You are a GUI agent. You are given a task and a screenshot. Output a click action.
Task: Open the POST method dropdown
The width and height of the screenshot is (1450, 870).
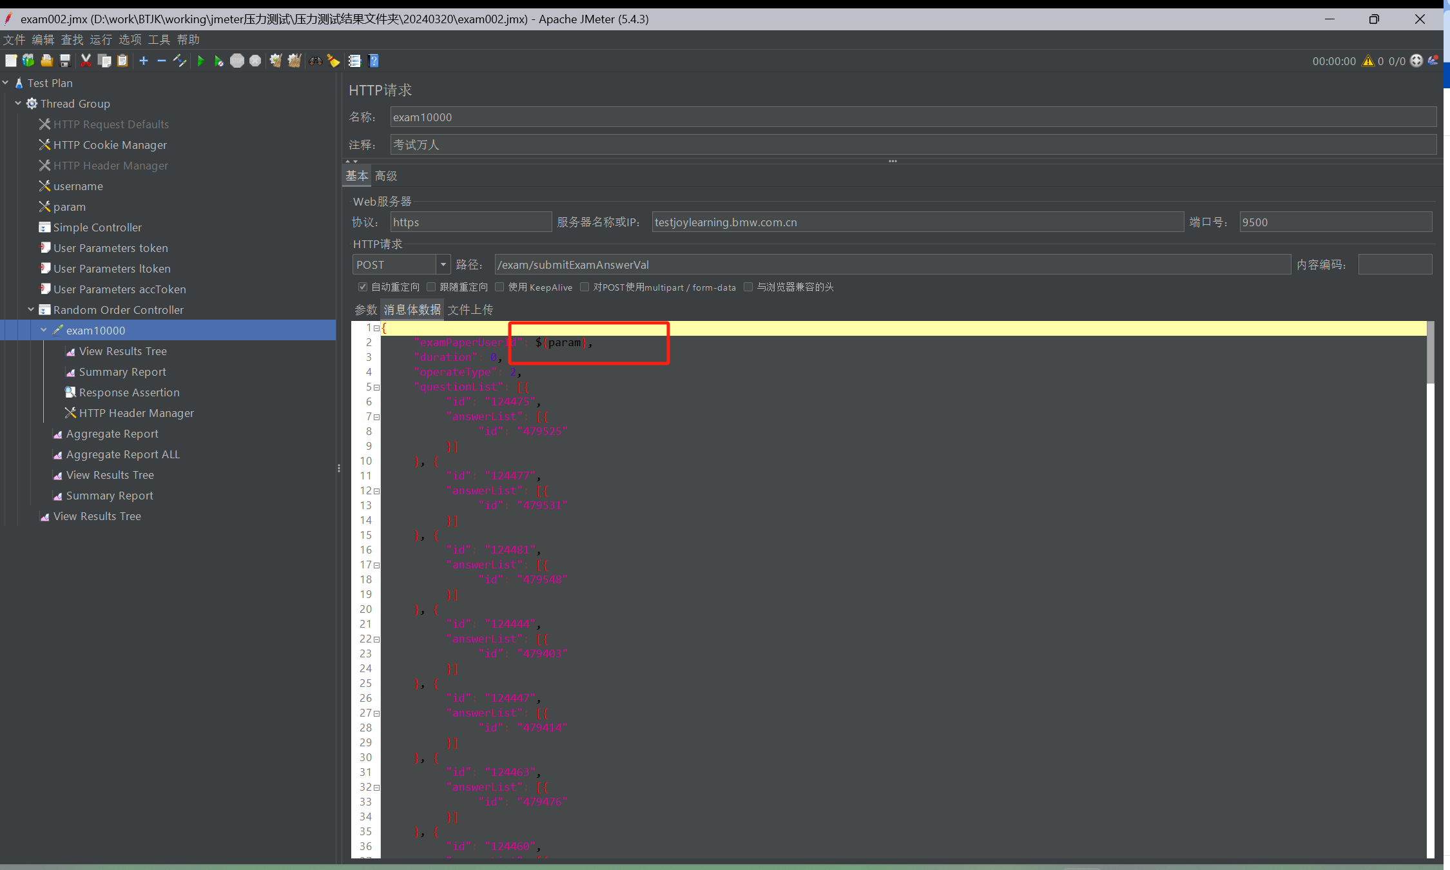click(443, 264)
